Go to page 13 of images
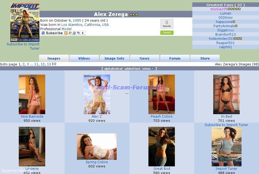Image resolution: width=259 pixels, height=174 pixels. [49, 64]
